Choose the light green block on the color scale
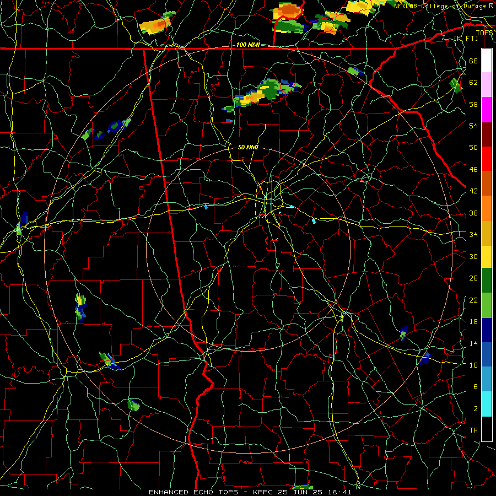The width and height of the screenshot is (496, 496). [x=487, y=305]
